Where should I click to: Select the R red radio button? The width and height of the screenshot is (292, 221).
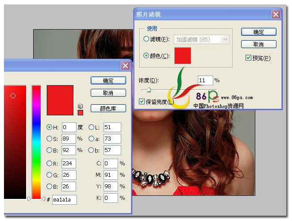(x=49, y=164)
